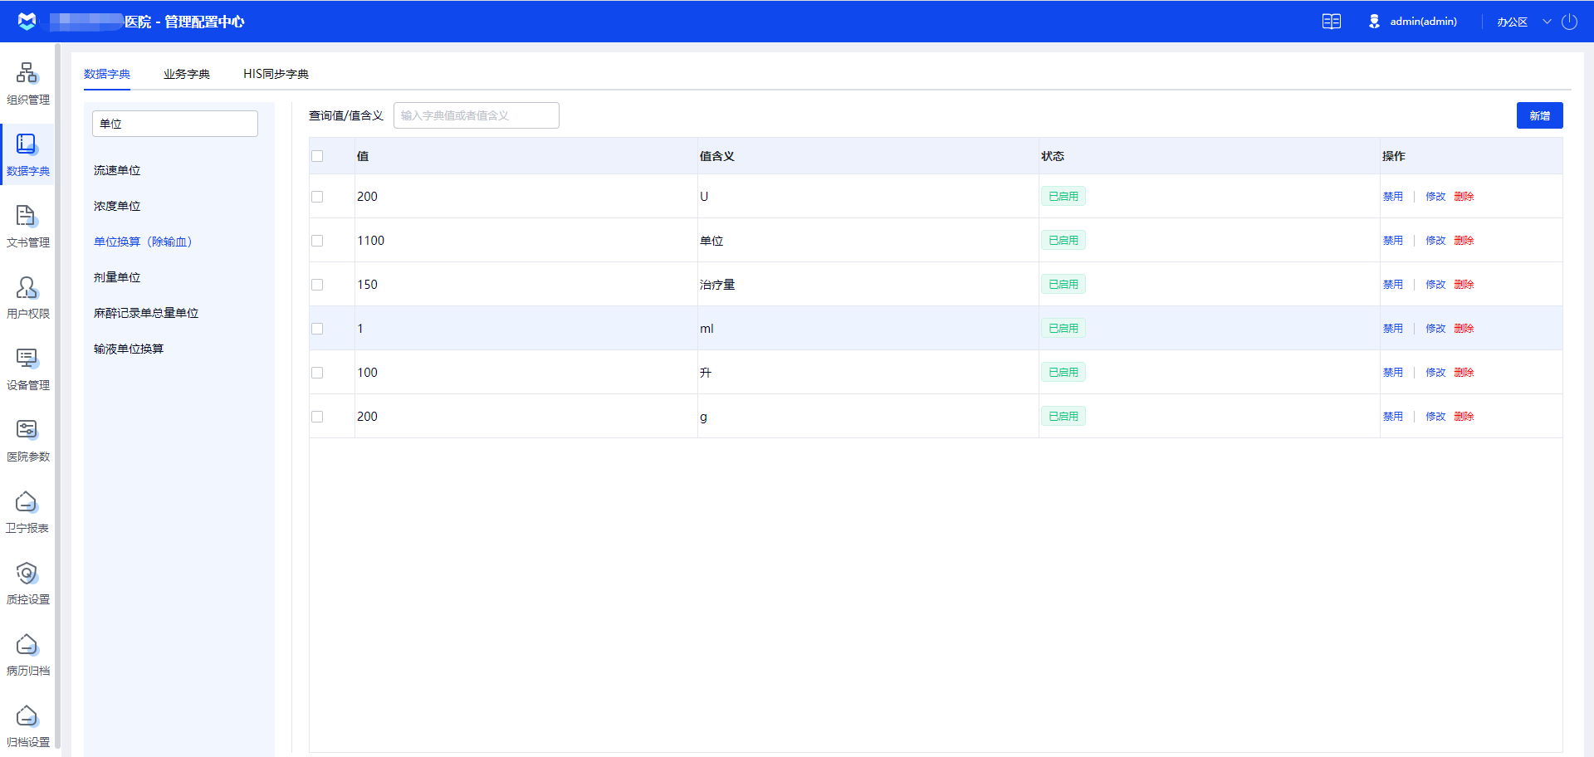Check the 治疗量 row checkbox
The height and width of the screenshot is (757, 1594).
coord(317,285)
